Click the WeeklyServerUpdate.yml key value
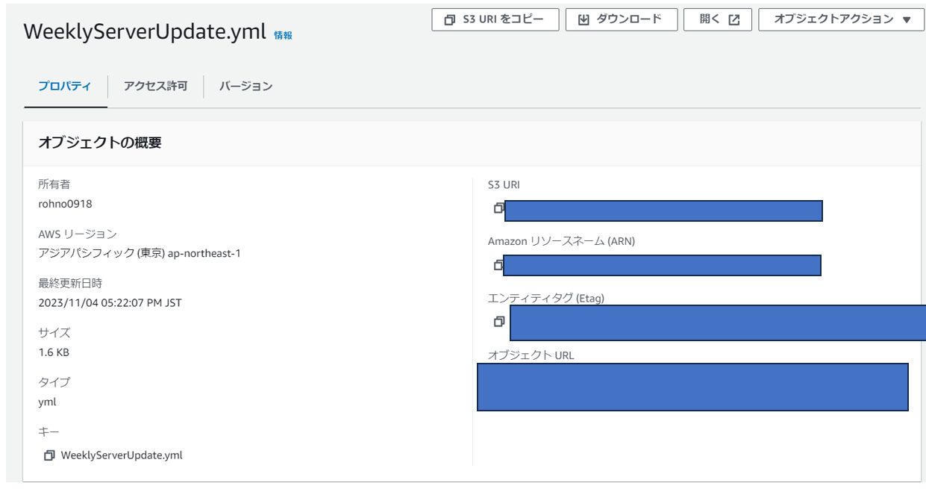Image resolution: width=926 pixels, height=489 pixels. tap(122, 455)
